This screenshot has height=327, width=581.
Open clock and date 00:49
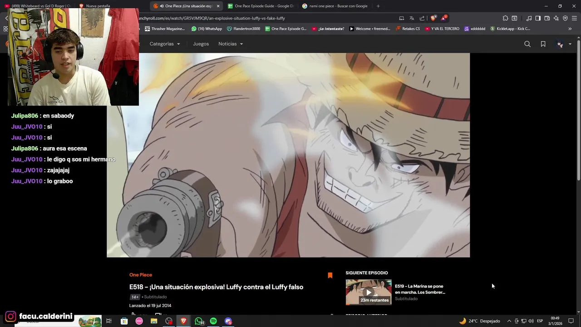pos(555,321)
